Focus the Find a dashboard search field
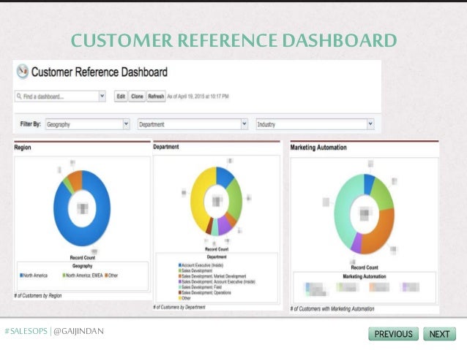 tap(57, 96)
